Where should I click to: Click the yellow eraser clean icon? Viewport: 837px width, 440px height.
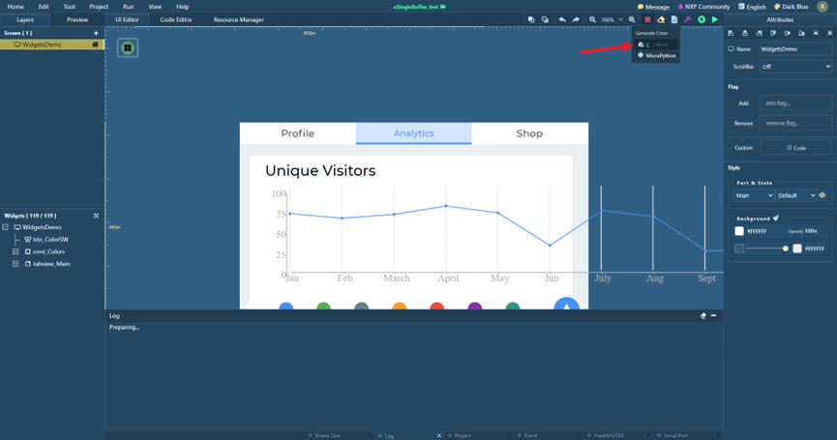662,19
